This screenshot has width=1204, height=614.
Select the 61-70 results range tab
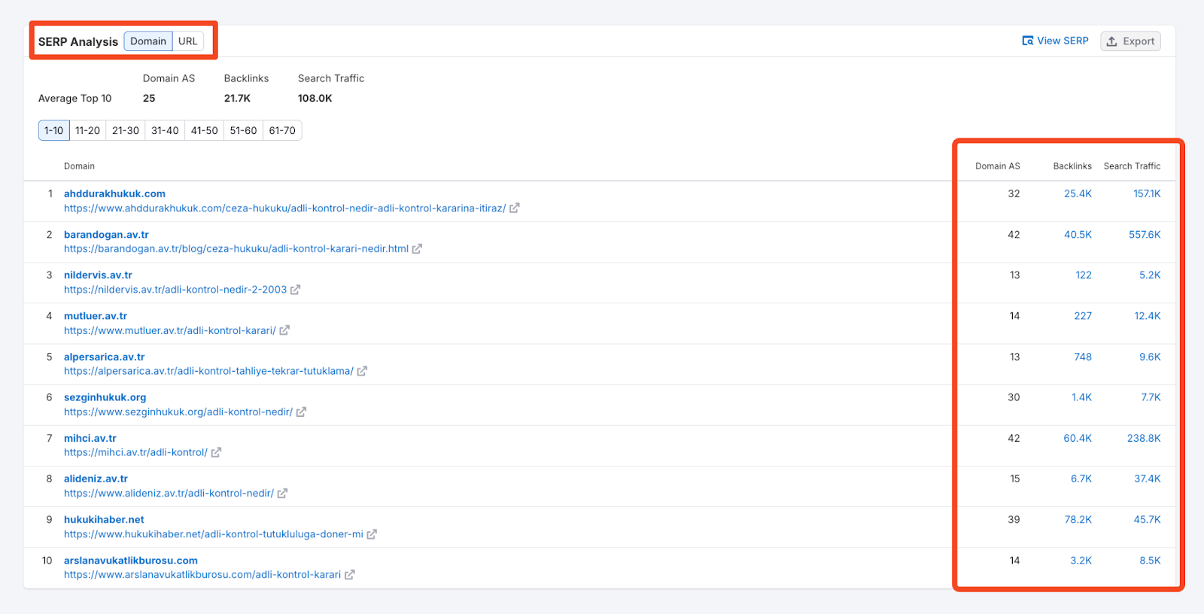click(x=282, y=130)
